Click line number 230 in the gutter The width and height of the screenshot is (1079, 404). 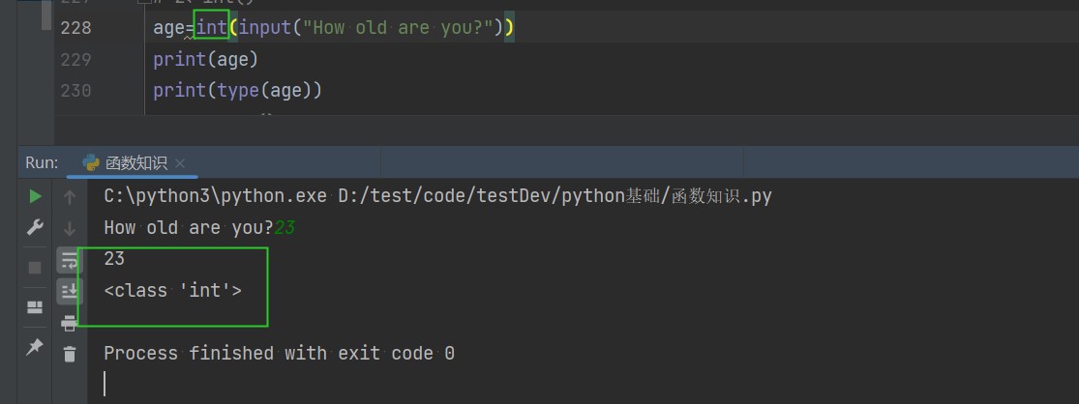click(75, 90)
